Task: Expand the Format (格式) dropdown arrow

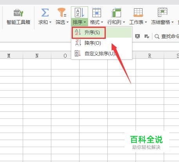Action: [102, 22]
